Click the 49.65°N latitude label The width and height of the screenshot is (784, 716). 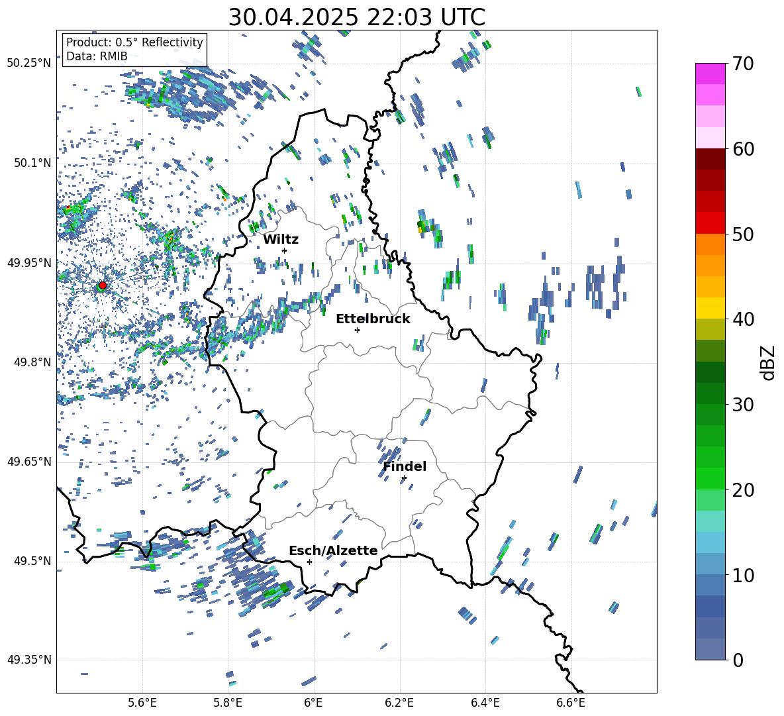tap(29, 461)
